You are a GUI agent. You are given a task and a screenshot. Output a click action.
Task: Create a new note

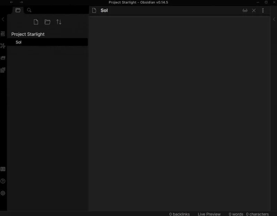pyautogui.click(x=36, y=22)
